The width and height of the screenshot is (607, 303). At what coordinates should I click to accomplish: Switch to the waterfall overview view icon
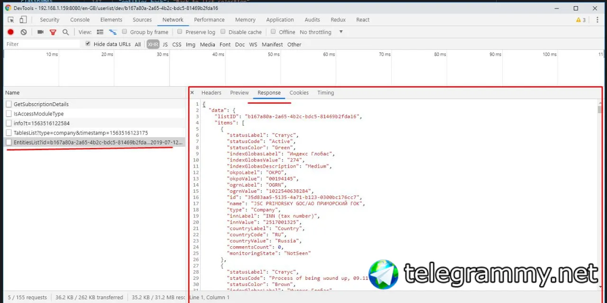click(x=112, y=32)
